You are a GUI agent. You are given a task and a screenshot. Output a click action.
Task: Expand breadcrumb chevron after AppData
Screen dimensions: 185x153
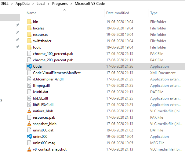pos(33,4)
